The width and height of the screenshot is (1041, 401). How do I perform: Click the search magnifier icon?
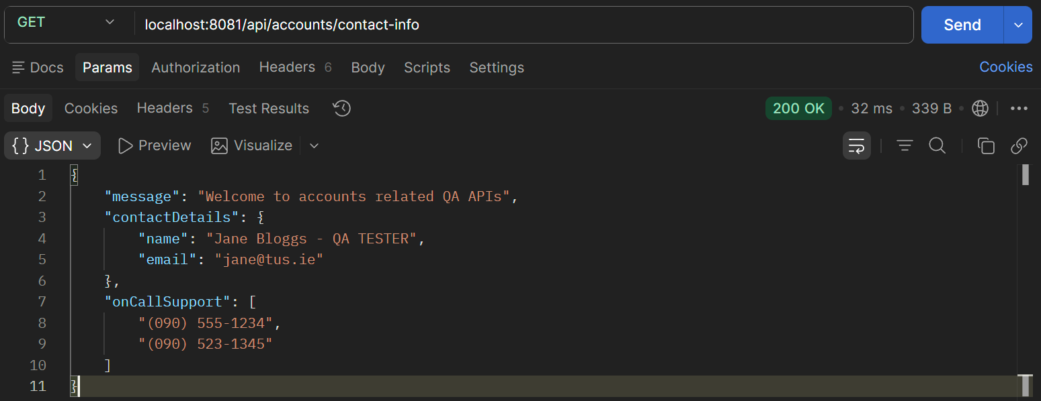point(938,146)
